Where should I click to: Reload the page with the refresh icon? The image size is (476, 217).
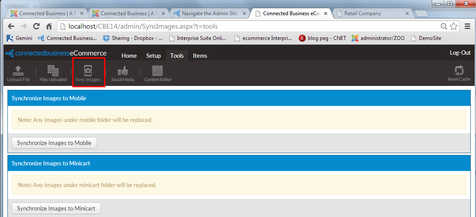[x=37, y=26]
